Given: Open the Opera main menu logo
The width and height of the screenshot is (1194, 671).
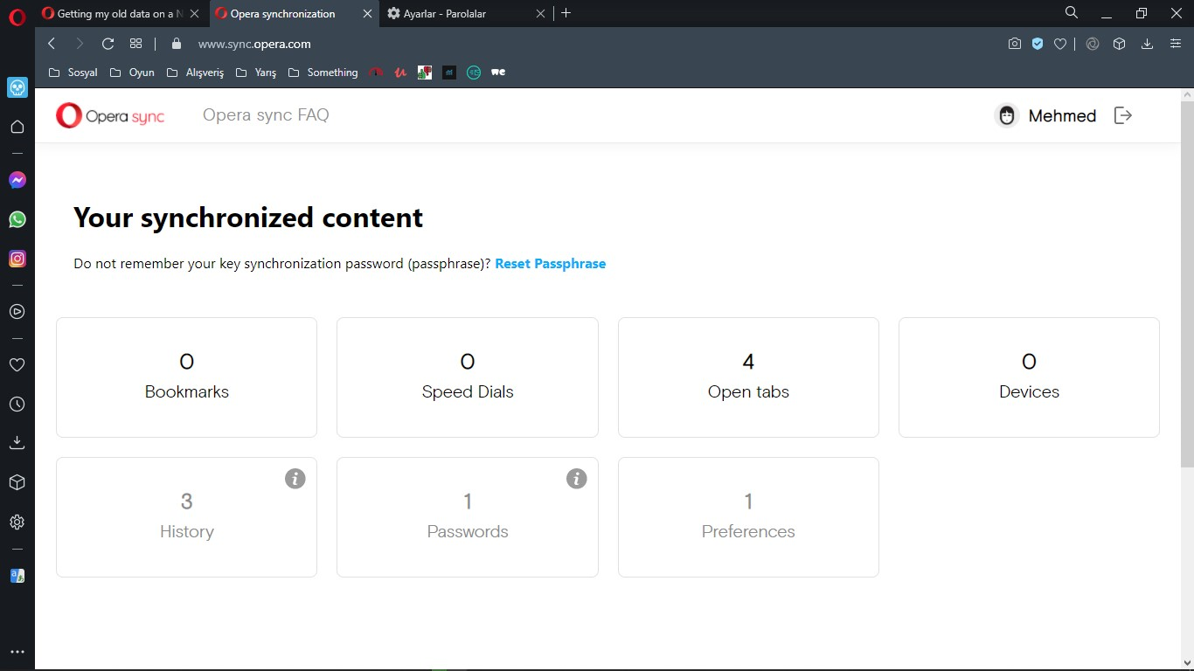Looking at the screenshot, I should click(x=17, y=16).
